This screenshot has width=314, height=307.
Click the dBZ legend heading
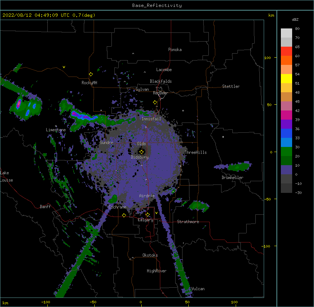[x=295, y=19]
